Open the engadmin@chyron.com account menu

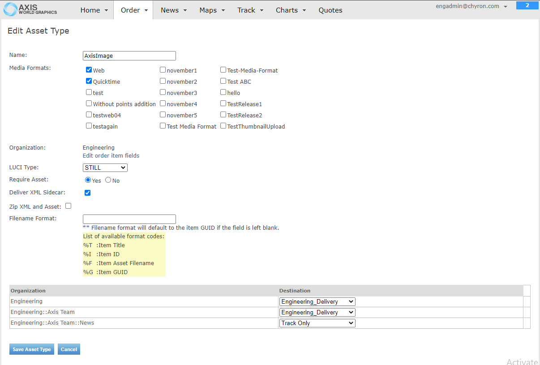[471, 6]
